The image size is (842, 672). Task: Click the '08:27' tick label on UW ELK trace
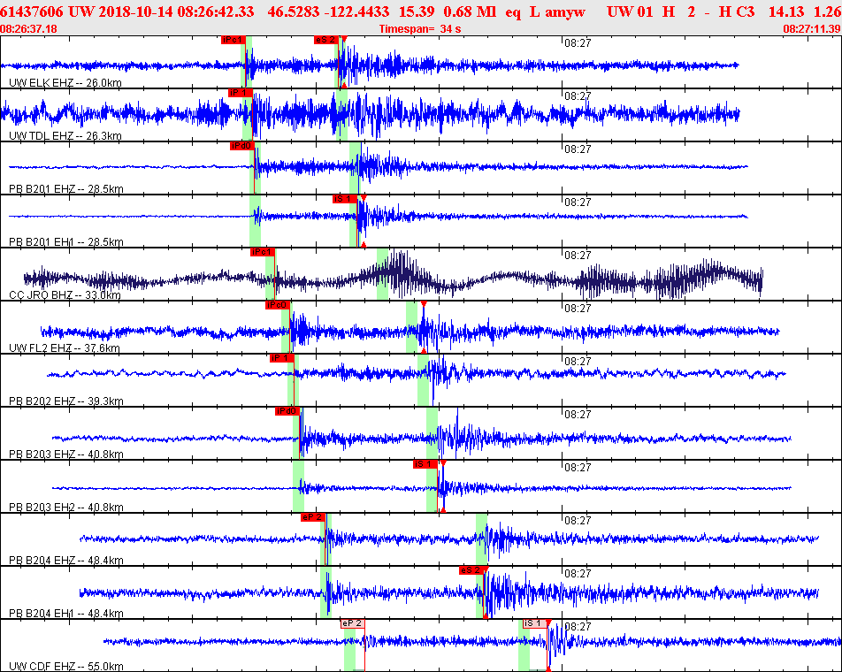[578, 43]
